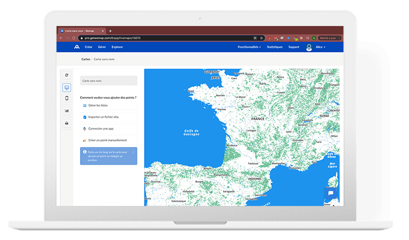Click Carte sans nom breadcrumb text

click(104, 59)
